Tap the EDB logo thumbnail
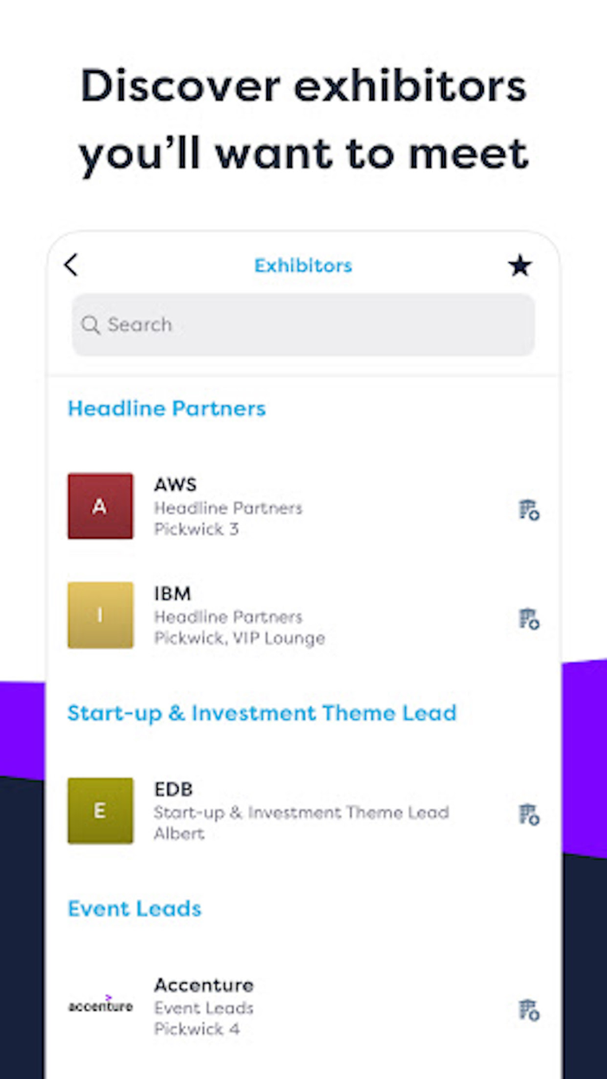The image size is (607, 1079). coord(100,811)
